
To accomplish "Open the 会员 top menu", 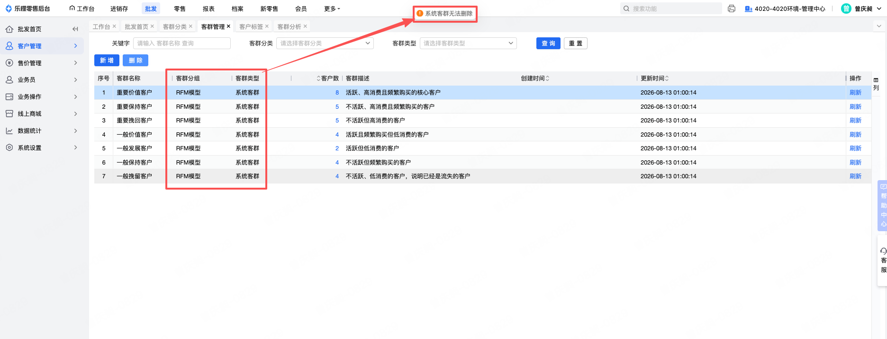I will (x=301, y=9).
